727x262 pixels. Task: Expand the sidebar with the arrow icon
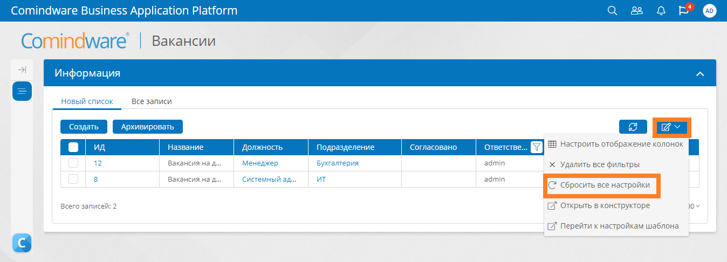pyautogui.click(x=22, y=70)
